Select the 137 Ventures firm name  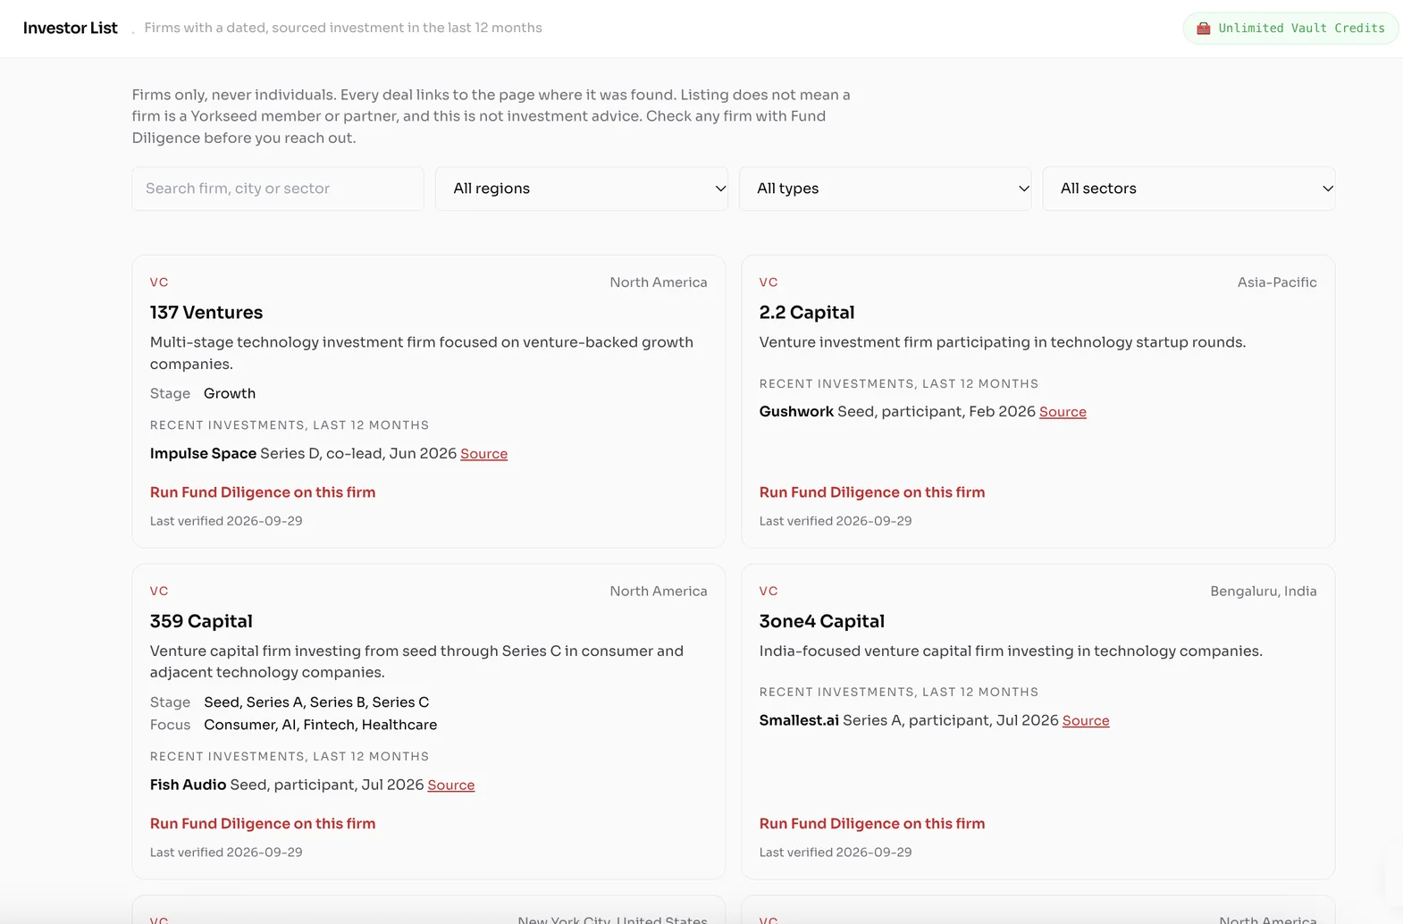pyautogui.click(x=206, y=313)
